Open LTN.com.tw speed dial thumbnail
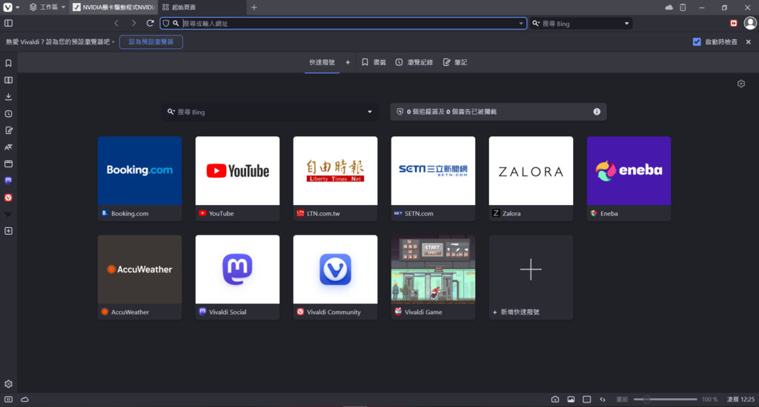Image resolution: width=759 pixels, height=407 pixels. [335, 171]
